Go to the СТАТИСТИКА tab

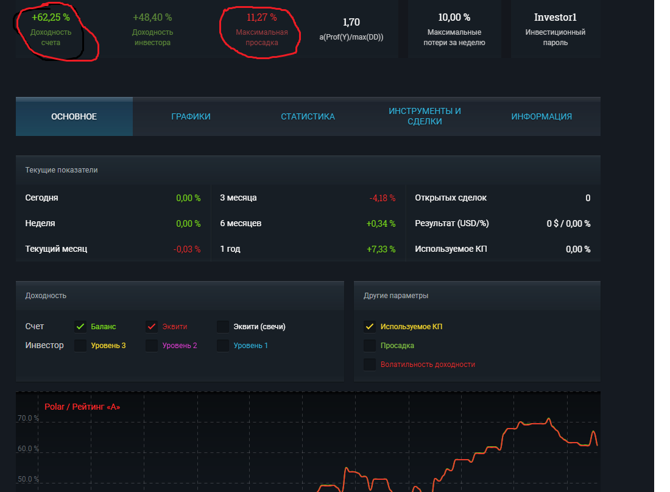308,116
